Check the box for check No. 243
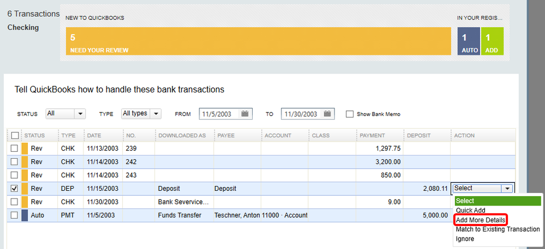 point(14,175)
